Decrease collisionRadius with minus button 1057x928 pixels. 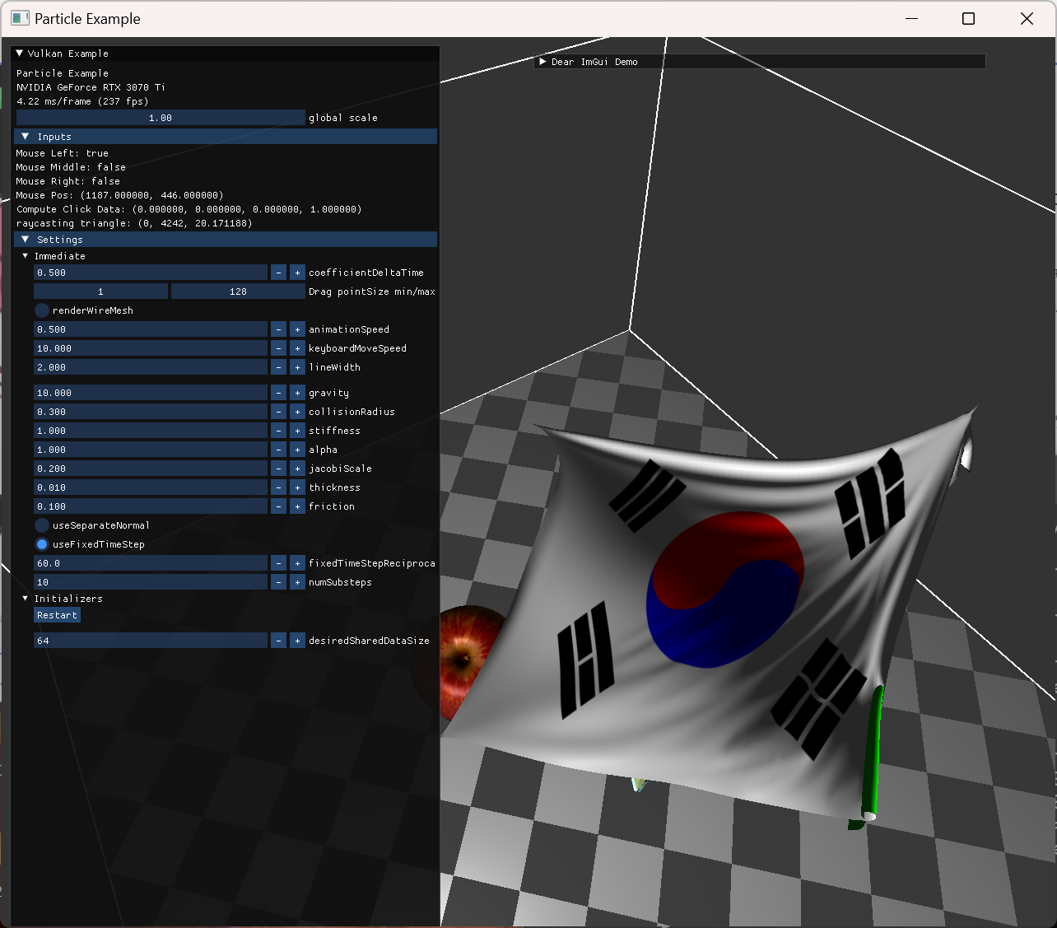coord(278,412)
